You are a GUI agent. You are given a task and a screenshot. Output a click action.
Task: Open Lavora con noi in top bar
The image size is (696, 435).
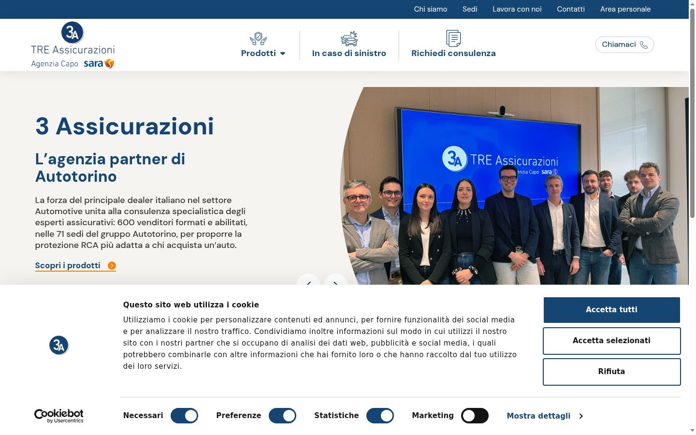[517, 9]
